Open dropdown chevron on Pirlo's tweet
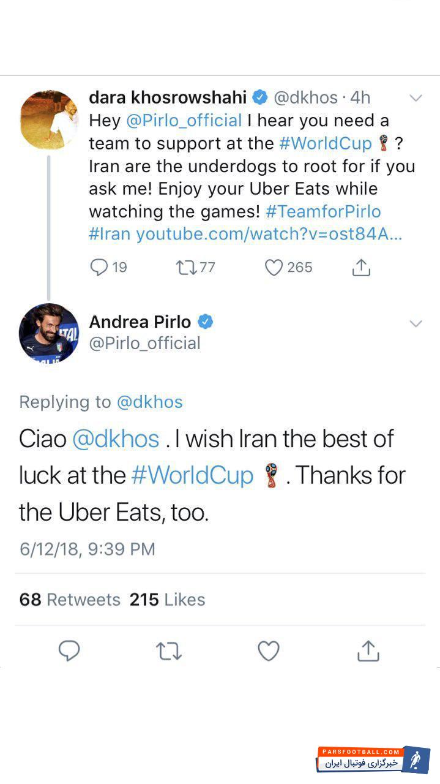Viewport: 440px width, 784px height. pyautogui.click(x=416, y=323)
